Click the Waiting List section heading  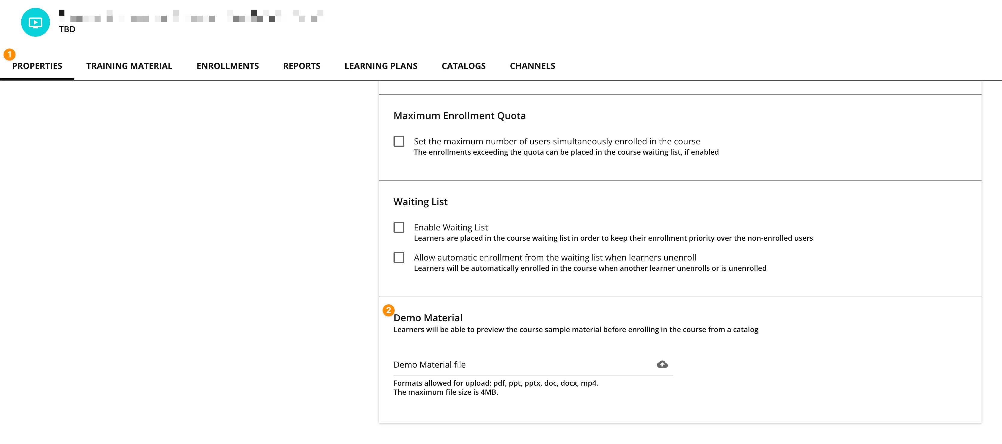point(420,202)
